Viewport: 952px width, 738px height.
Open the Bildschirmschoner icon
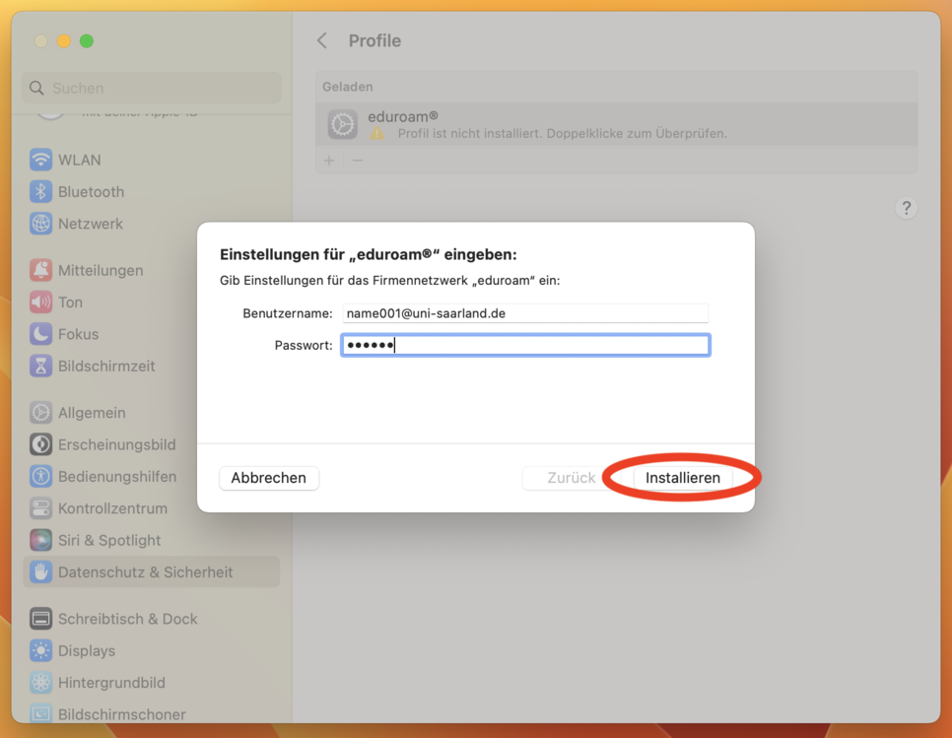coord(40,713)
